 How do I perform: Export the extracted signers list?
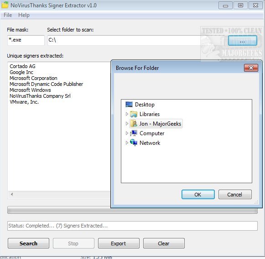coord(119,243)
